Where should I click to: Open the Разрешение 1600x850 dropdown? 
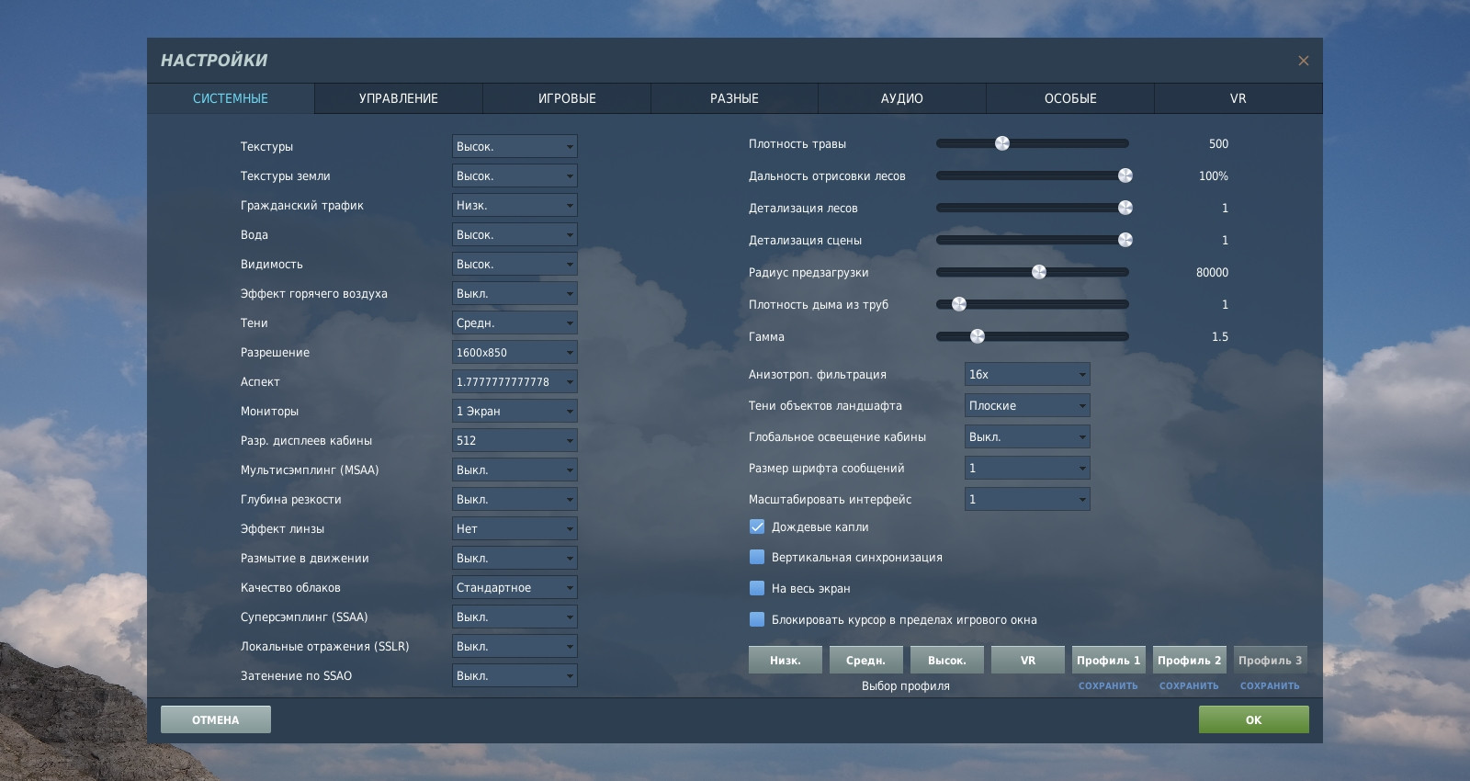[x=514, y=352]
